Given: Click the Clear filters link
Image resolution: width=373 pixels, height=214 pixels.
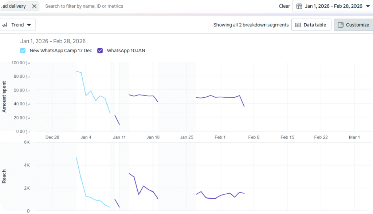Looking at the screenshot, I should 284,6.
